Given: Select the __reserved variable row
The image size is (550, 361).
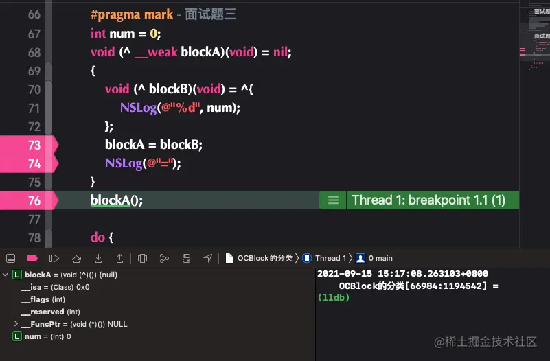Looking at the screenshot, I should (x=51, y=312).
